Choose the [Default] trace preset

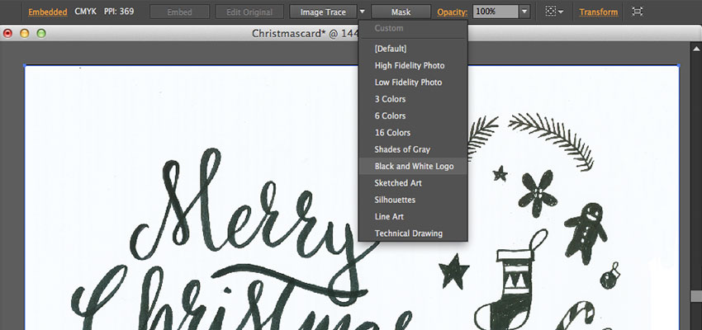(413, 49)
